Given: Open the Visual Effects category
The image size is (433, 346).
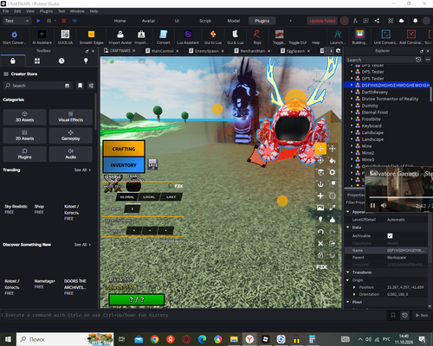Looking at the screenshot, I should 71,117.
